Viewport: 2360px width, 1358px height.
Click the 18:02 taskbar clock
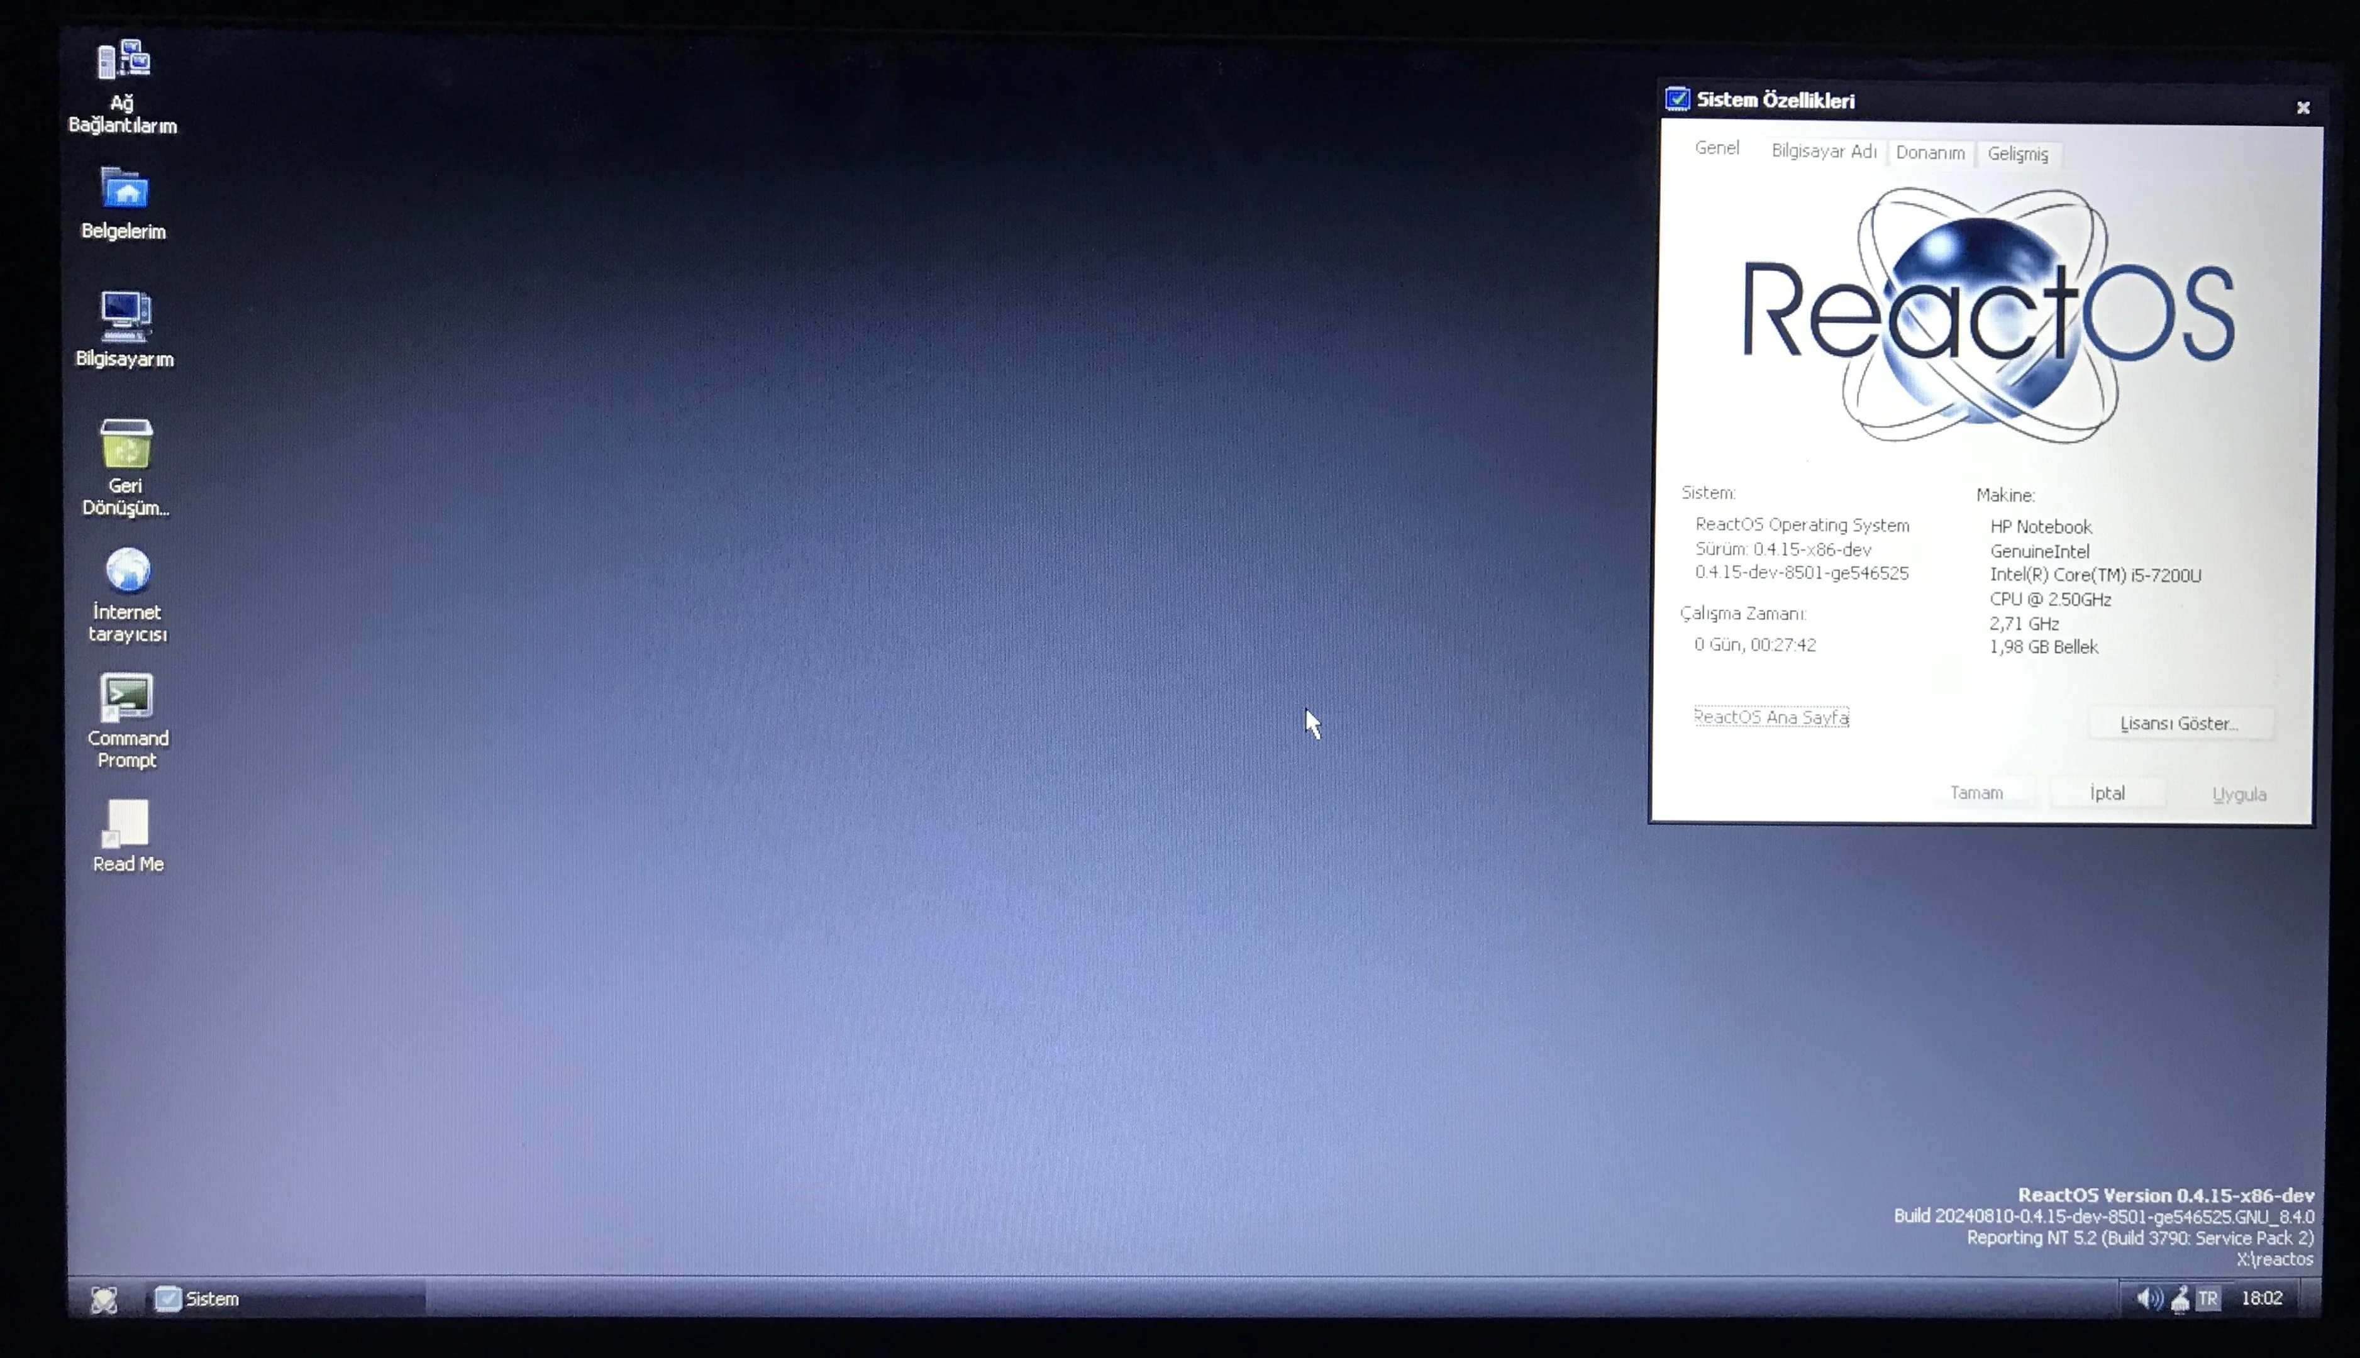[2261, 1298]
